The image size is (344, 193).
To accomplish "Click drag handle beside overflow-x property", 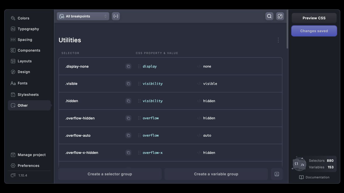I will [x=139, y=153].
